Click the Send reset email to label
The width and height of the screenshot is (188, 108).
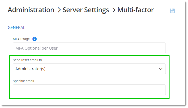pos(27,60)
